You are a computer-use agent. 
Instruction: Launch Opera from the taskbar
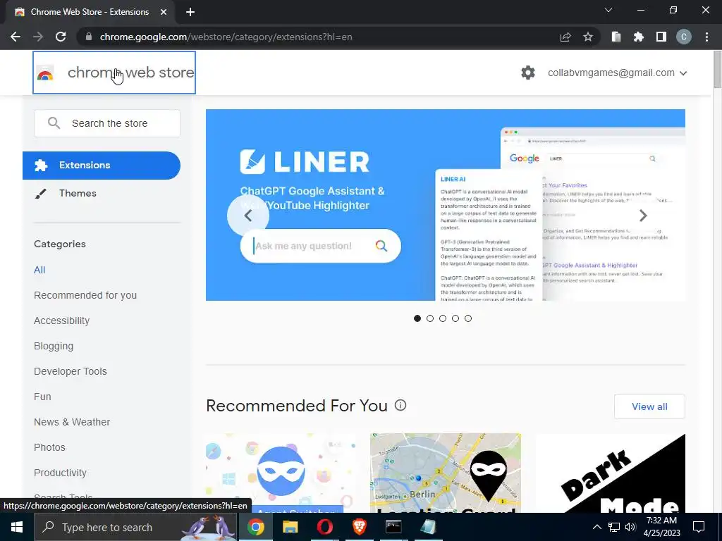coord(324,527)
